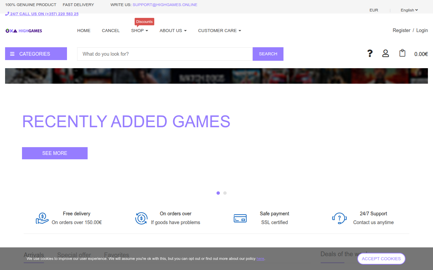Click the See More button

click(x=55, y=153)
